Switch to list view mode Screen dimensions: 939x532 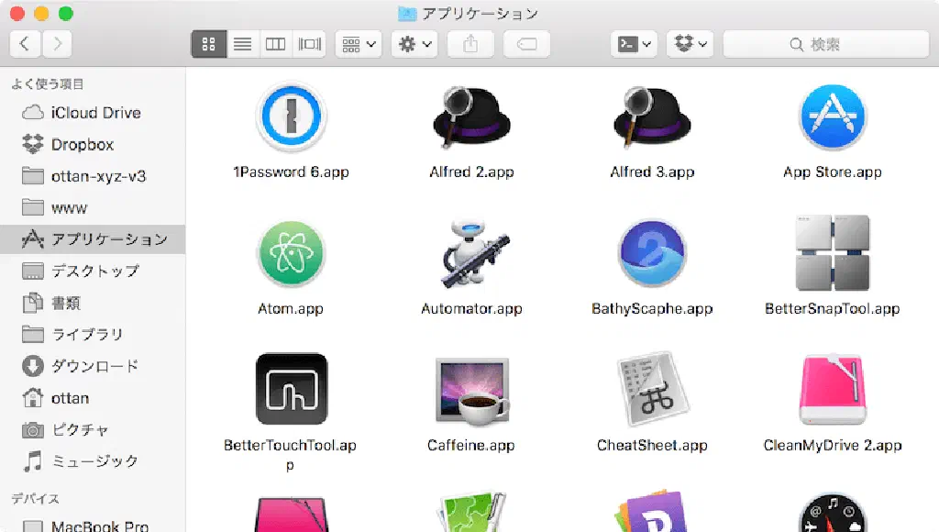tap(242, 44)
